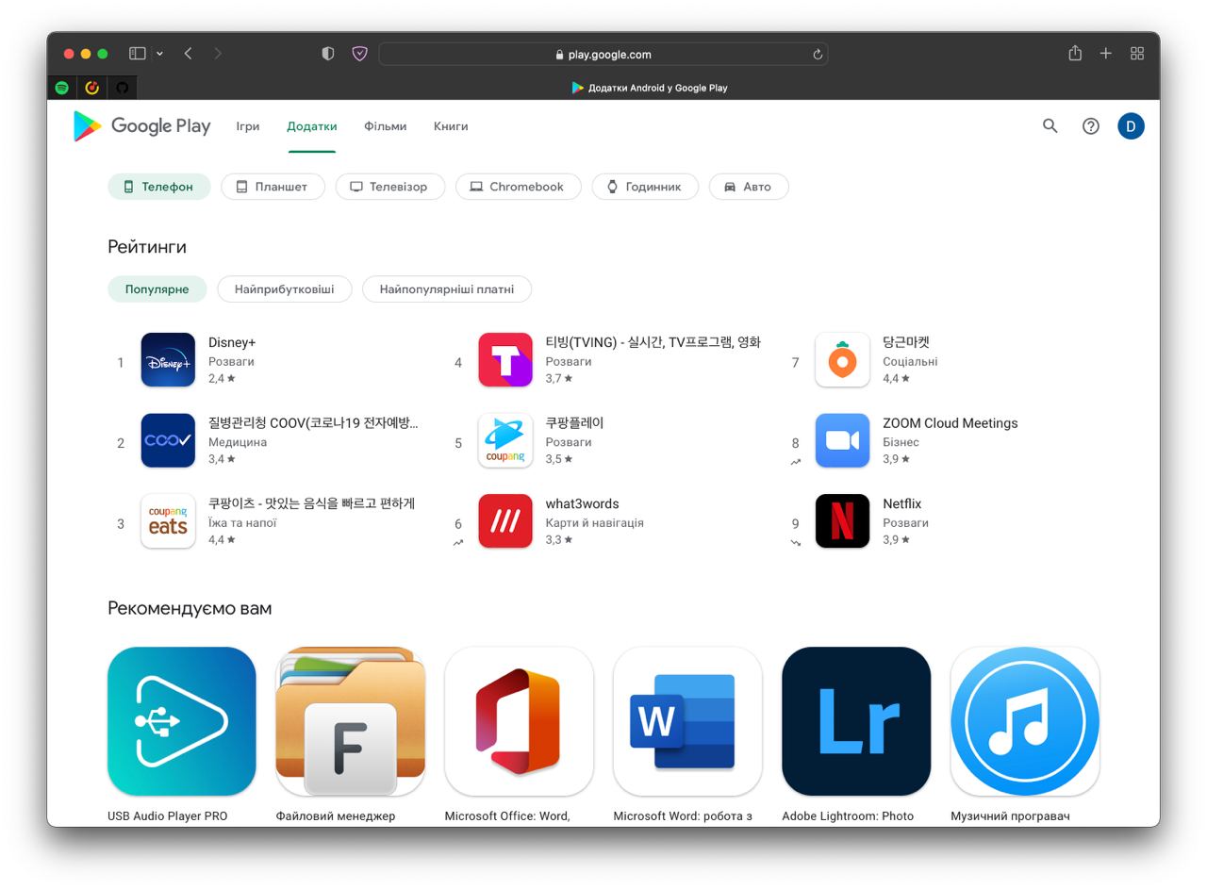1207x889 pixels.
Task: Open the Netflix app icon
Action: [842, 521]
